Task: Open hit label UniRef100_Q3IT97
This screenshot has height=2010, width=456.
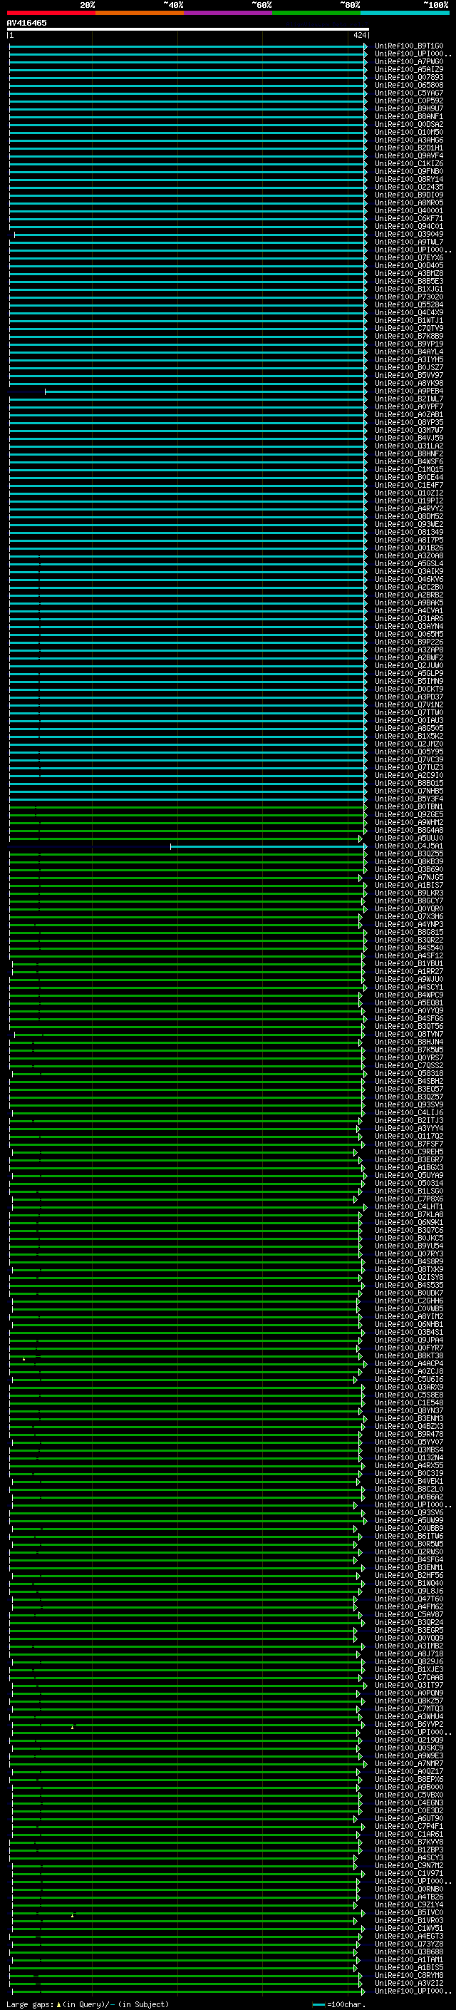Action: coord(409,1685)
